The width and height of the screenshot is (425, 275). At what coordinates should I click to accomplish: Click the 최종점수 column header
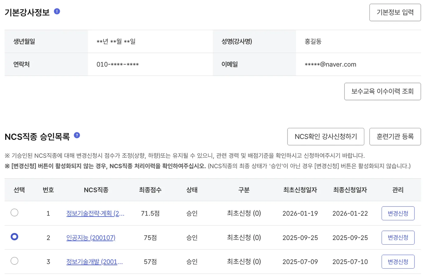[x=150, y=190]
